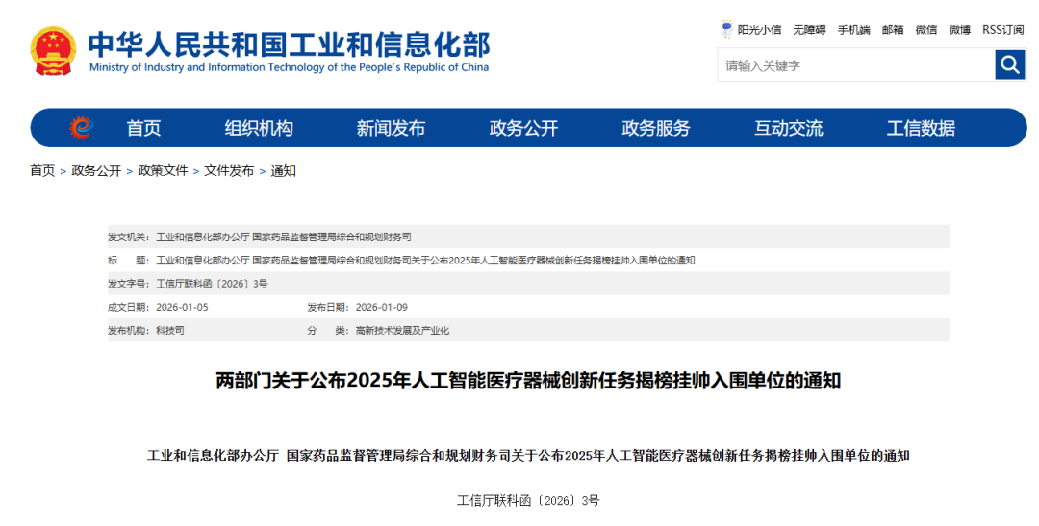Screen dimensions: 1039x526
Task: Open the 微信 link at top
Action: (x=925, y=30)
